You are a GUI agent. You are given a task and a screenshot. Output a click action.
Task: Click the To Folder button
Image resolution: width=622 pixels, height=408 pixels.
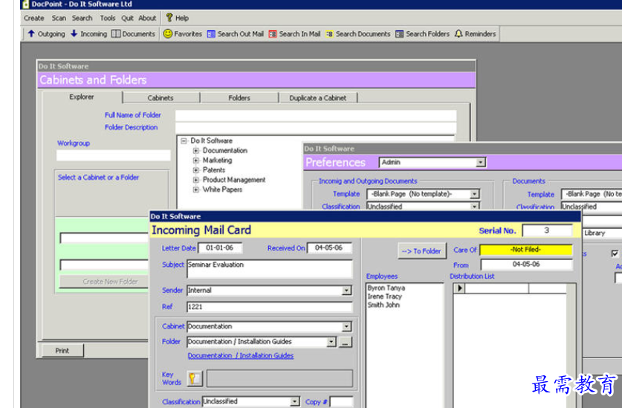pos(421,251)
